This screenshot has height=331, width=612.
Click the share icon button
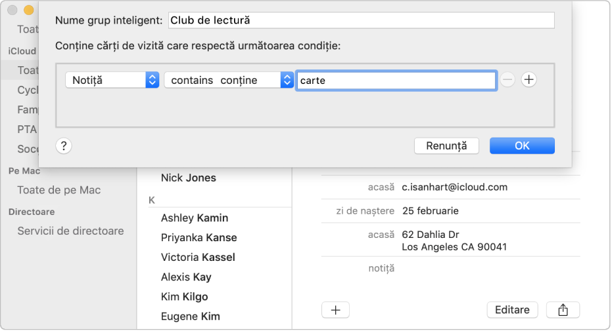(563, 310)
